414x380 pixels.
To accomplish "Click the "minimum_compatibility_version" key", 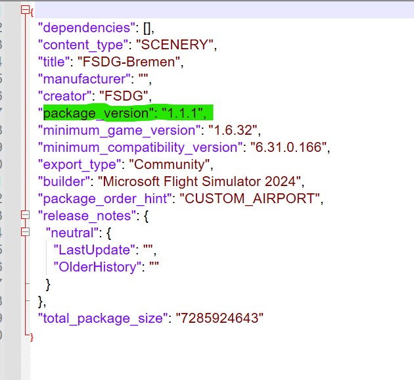I will click(x=137, y=147).
